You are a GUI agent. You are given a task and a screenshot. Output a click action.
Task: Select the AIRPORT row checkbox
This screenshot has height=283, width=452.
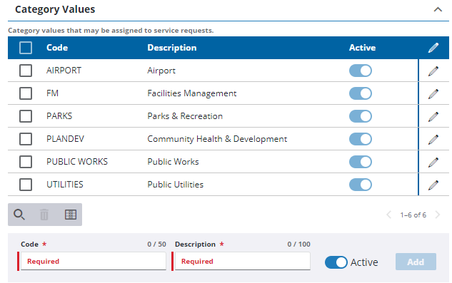[26, 71]
